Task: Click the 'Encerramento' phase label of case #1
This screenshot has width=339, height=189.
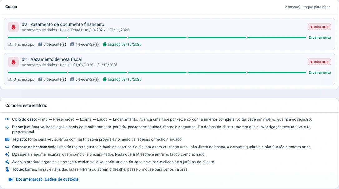Action: [320, 73]
